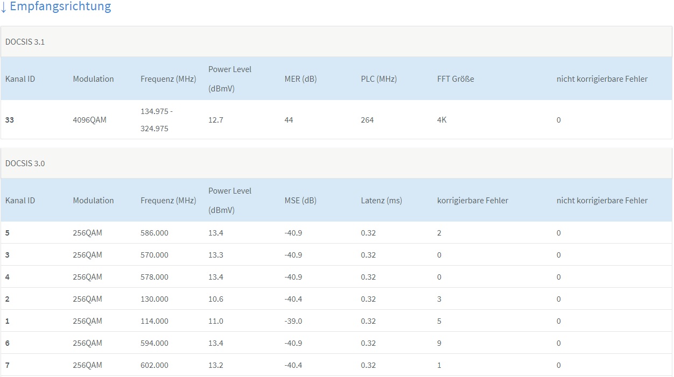This screenshot has width=674, height=377.
Task: Click korrigierbare Fehler 1 in 602.000 row
Action: pyautogui.click(x=439, y=365)
